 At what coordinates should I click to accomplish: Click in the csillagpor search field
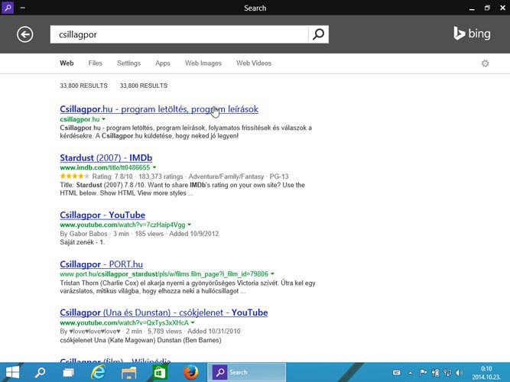pyautogui.click(x=179, y=34)
